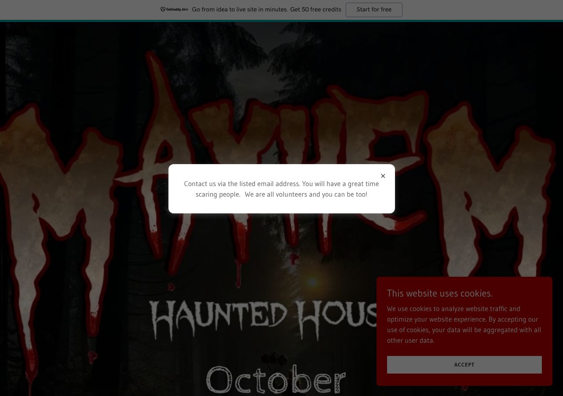This screenshot has width=563, height=396.
Task: Close the volunteer contact popup
Action: coord(383,176)
